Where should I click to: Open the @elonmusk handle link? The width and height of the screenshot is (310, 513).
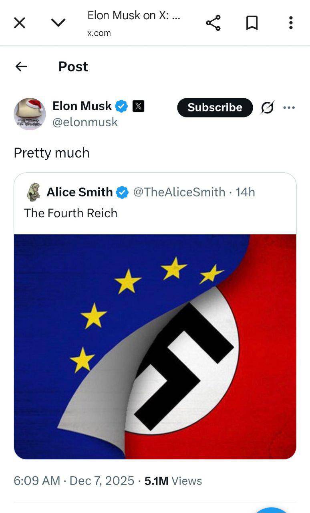point(85,122)
